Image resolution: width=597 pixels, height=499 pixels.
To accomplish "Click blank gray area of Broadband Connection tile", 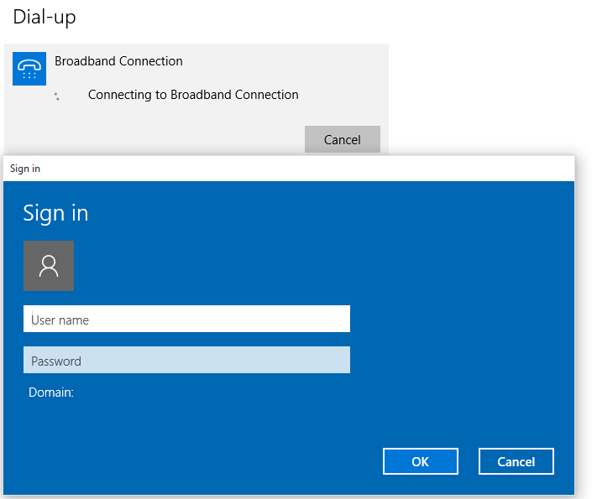I will (168, 134).
